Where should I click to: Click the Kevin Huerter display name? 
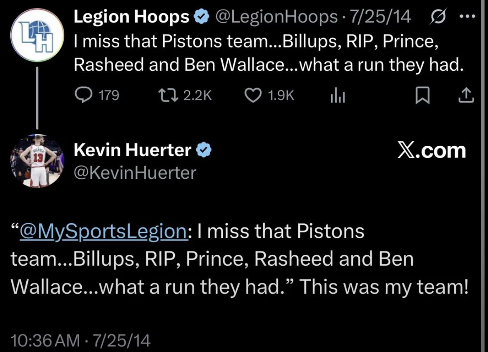pos(132,150)
